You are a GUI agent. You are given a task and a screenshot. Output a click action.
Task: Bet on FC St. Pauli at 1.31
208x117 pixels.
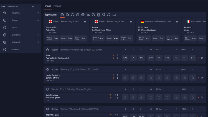point(144,38)
